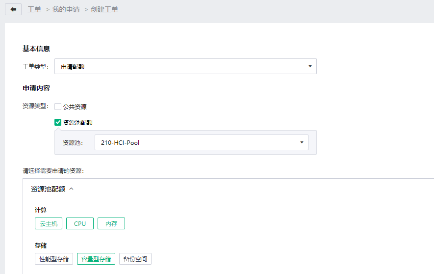Click the 资源池配额 checkbox label text
434x274 pixels.
click(x=78, y=122)
